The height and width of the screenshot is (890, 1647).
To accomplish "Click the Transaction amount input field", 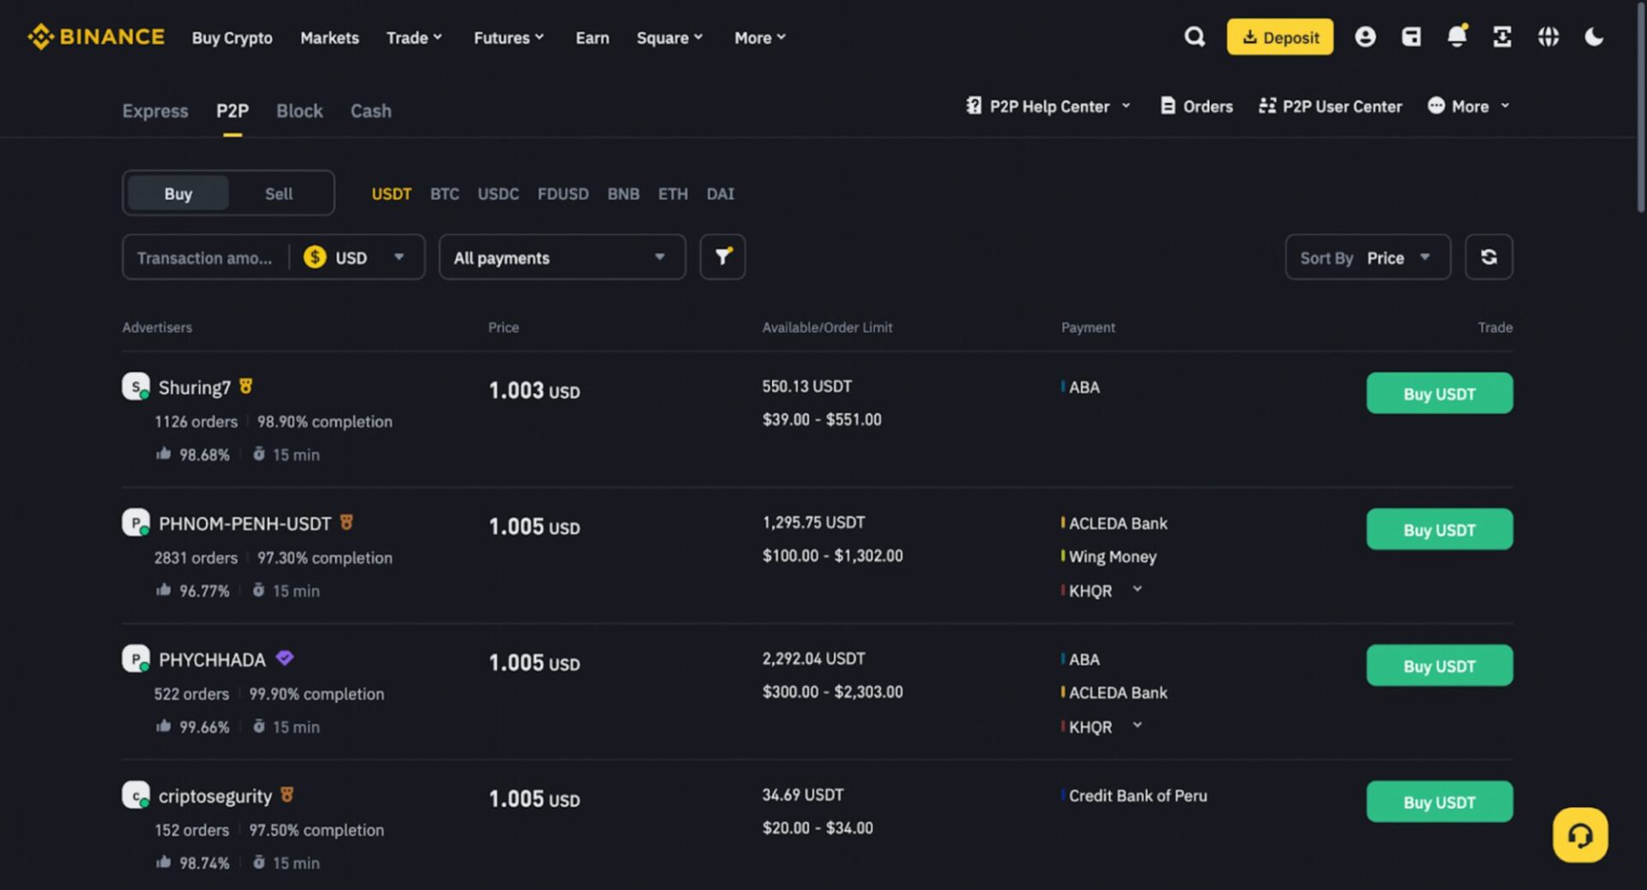I will [206, 257].
